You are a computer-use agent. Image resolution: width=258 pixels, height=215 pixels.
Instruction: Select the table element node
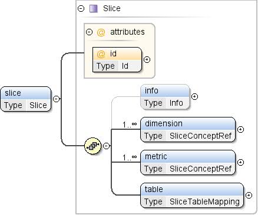[192, 196]
